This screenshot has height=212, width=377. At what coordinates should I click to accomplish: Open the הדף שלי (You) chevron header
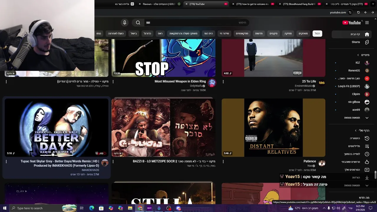(x=362, y=130)
